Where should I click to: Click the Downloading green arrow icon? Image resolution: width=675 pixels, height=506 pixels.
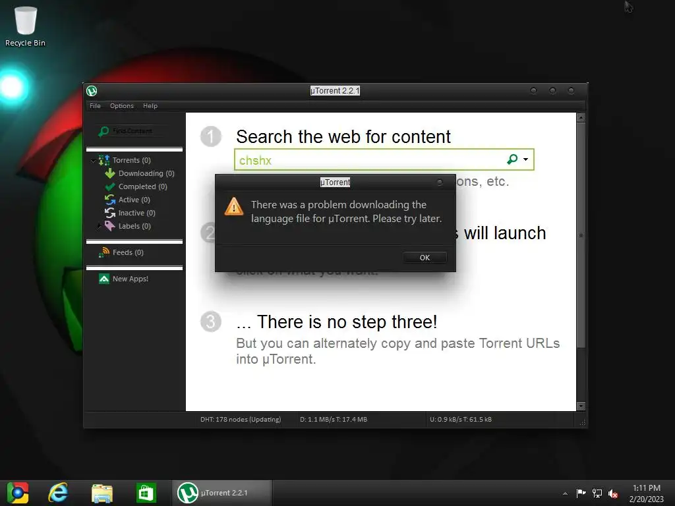pos(110,173)
